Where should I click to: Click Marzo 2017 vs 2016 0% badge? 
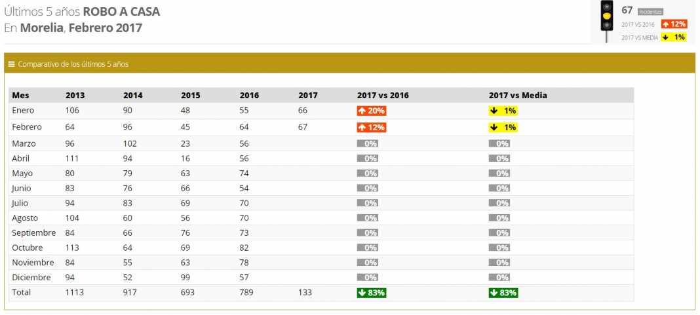[368, 143]
